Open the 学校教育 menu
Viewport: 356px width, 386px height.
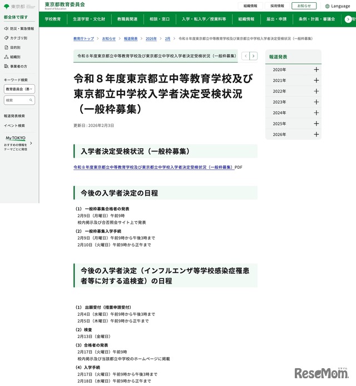click(x=53, y=19)
